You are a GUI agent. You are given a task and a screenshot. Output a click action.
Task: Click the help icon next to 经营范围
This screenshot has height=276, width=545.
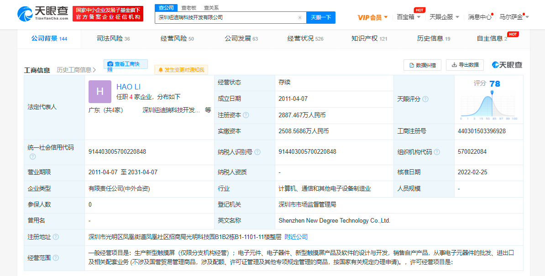pos(56,258)
